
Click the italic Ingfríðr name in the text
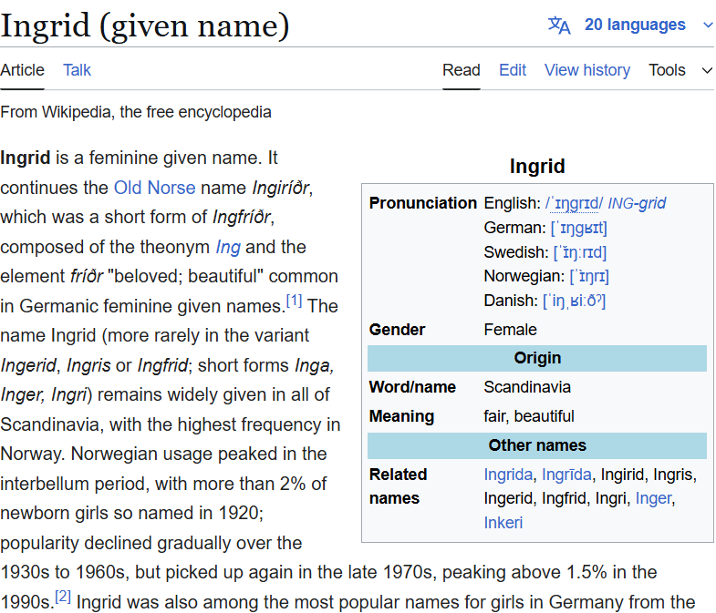tap(242, 217)
